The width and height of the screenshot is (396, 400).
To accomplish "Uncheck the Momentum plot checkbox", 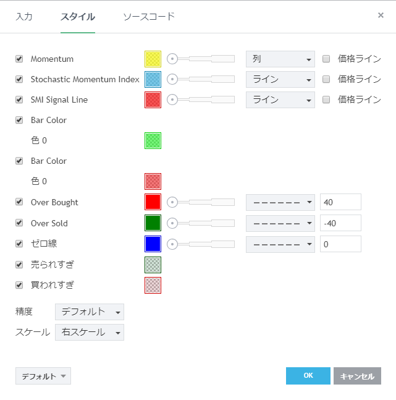I will pos(19,59).
